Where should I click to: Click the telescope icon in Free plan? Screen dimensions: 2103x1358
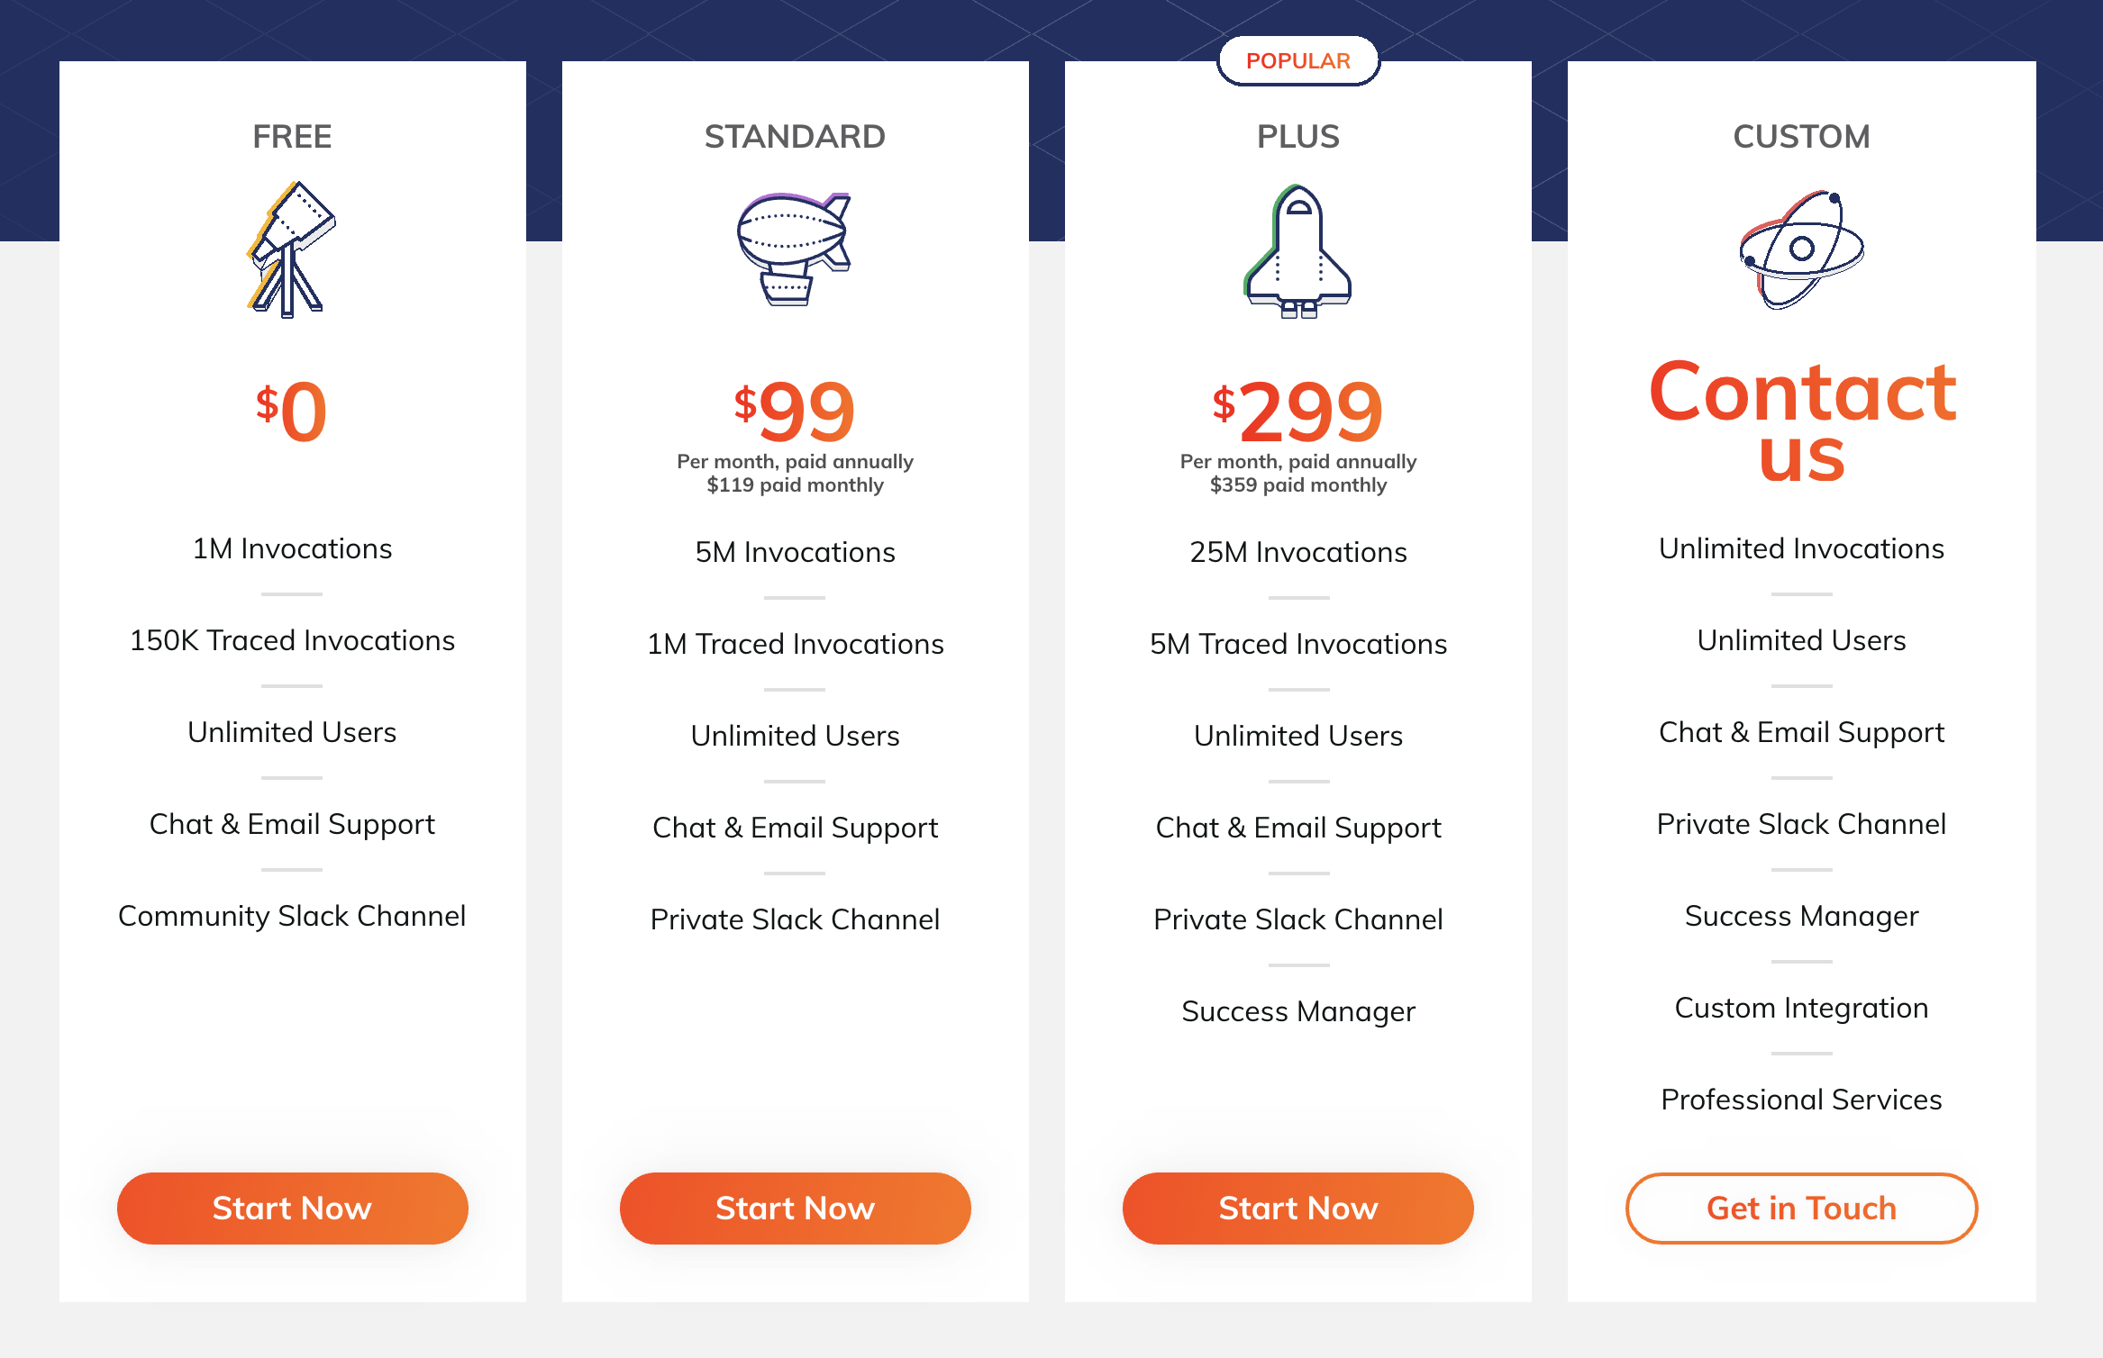coord(291,249)
